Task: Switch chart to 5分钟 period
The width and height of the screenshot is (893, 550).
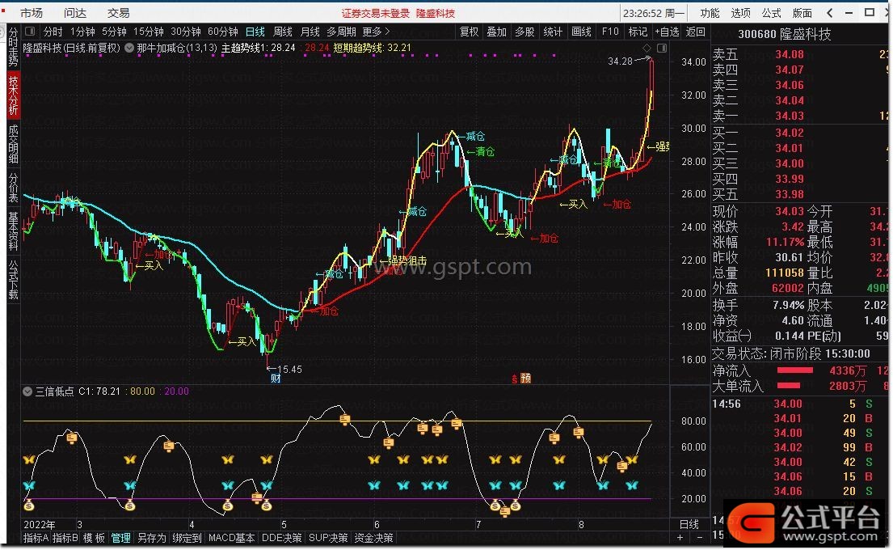Action: click(114, 32)
